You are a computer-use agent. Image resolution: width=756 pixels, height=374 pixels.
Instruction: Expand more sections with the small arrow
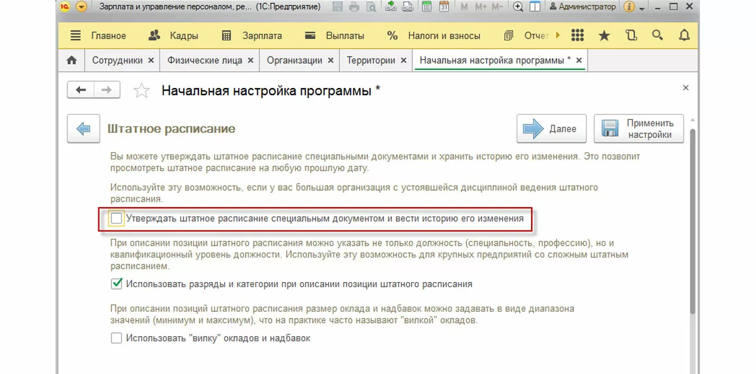pyautogui.click(x=559, y=36)
